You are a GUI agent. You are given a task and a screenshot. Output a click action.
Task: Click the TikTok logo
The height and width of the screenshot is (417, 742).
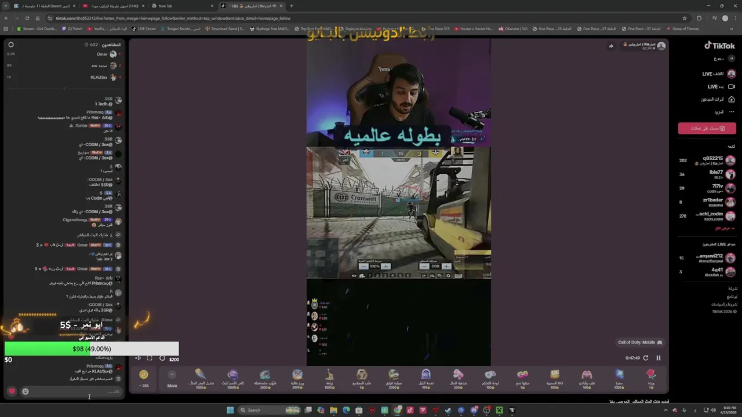[719, 46]
